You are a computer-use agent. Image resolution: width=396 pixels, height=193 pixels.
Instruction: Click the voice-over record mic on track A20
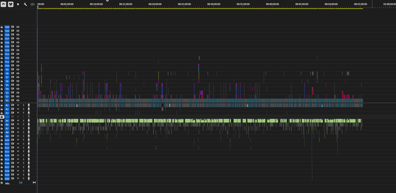coord(29,178)
